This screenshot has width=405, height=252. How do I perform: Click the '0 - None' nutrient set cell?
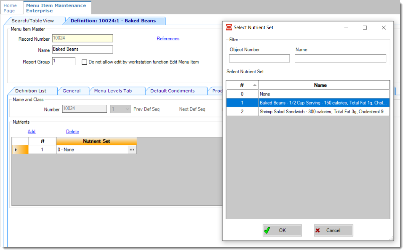coord(92,150)
